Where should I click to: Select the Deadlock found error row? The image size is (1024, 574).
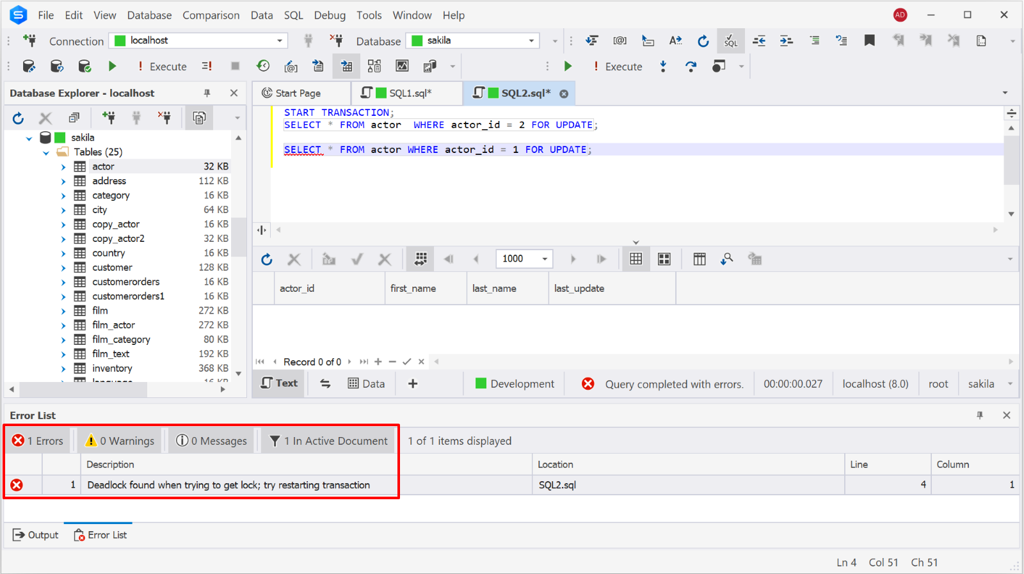[x=511, y=485]
